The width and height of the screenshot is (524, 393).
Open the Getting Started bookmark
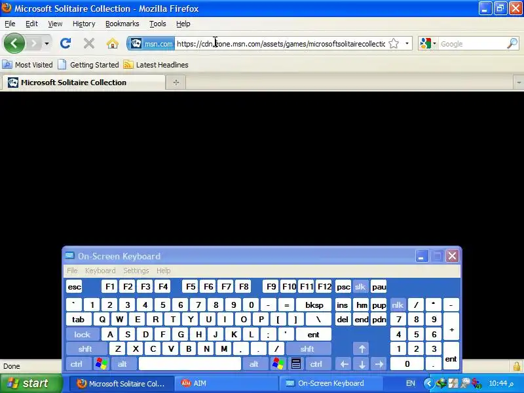point(88,65)
